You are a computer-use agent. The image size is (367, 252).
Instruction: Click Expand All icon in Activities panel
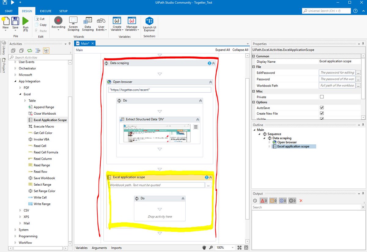point(13,51)
